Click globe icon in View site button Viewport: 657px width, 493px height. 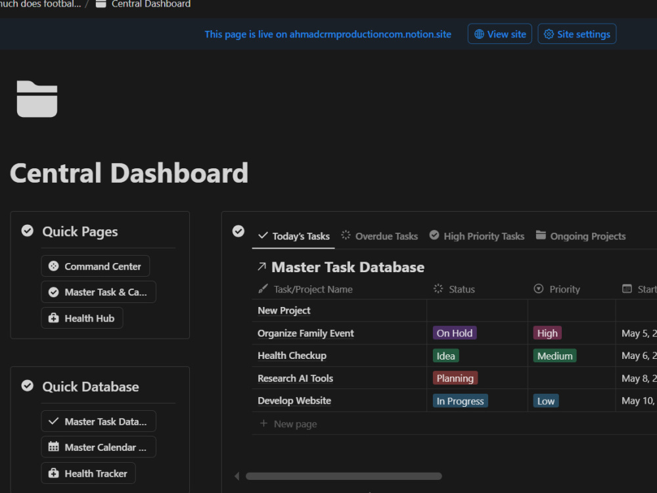(x=479, y=34)
